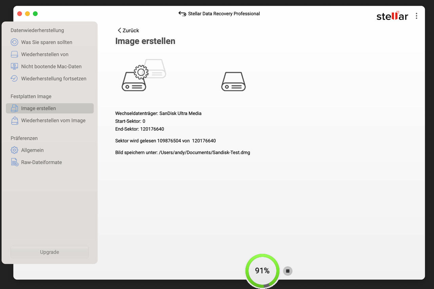
Task: Stop the image creation process
Action: [x=288, y=271]
